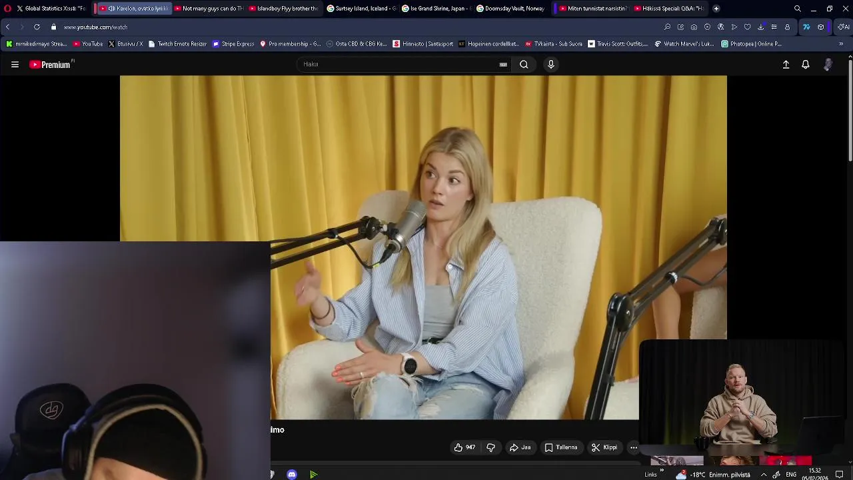
Task: Open the Photopea | Online P bookmark
Action: pyautogui.click(x=752, y=44)
